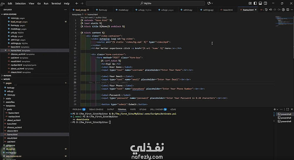This screenshot has width=294, height=160.
Task: Open choose_us.html in Open Editors list
Action: [18, 54]
